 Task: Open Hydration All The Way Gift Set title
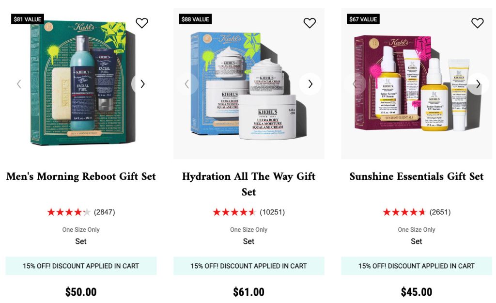click(248, 184)
